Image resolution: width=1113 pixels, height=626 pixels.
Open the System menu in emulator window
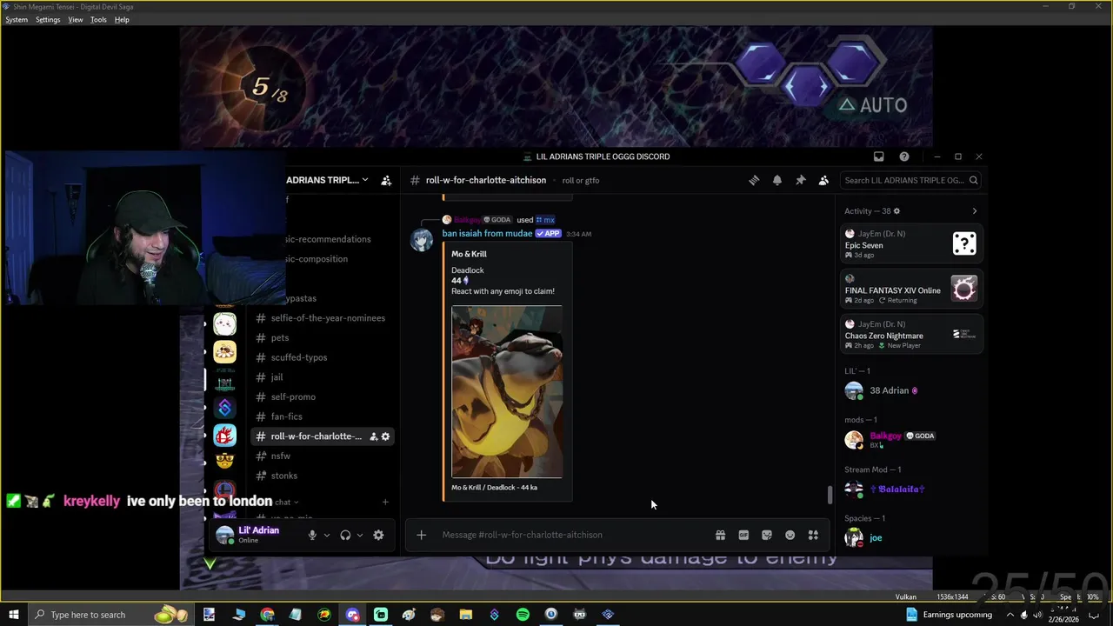tap(17, 19)
